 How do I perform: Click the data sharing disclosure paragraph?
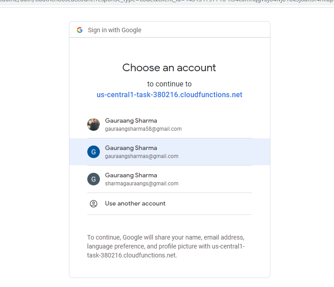click(166, 246)
